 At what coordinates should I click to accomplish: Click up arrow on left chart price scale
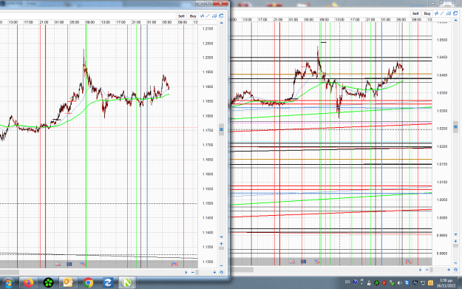(222, 23)
